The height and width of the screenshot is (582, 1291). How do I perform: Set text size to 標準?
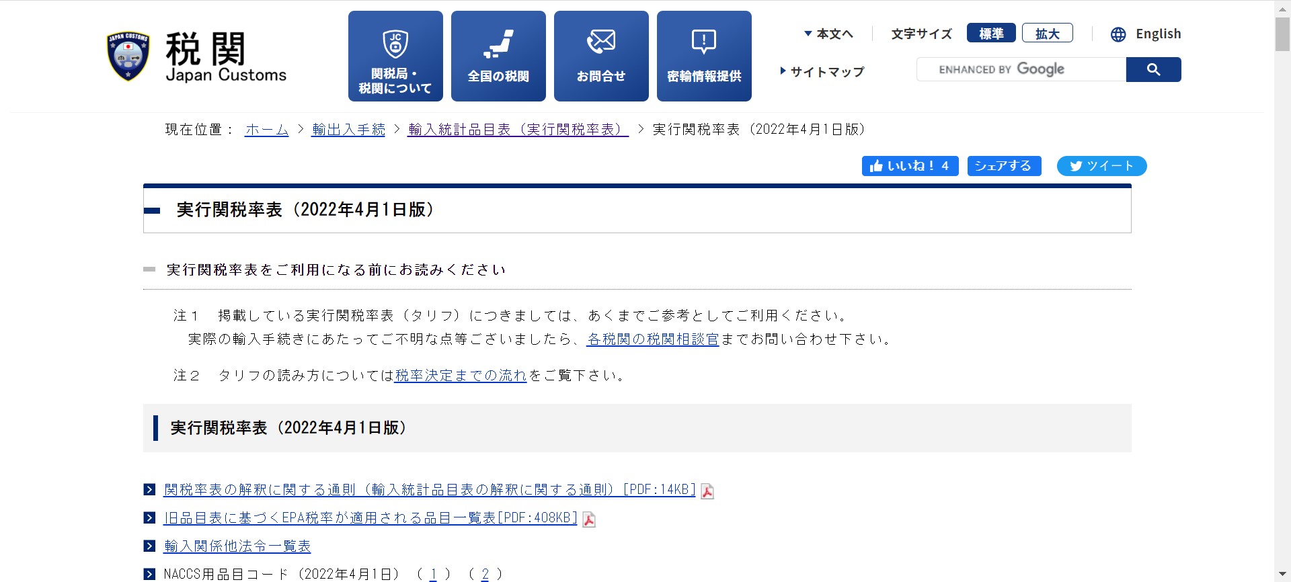point(990,33)
